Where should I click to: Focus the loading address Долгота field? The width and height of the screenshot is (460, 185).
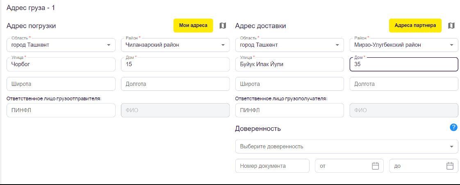(175, 84)
